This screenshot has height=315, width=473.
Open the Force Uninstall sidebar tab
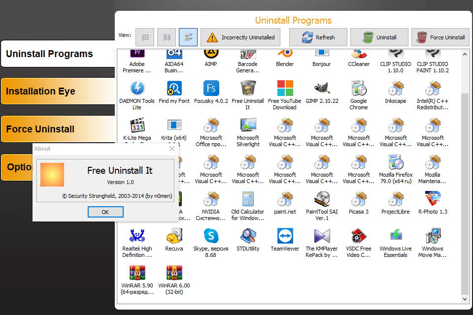coord(58,129)
